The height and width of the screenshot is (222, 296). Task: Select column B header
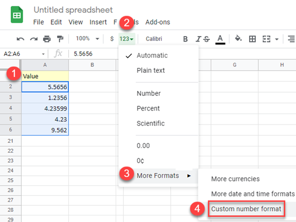93,65
